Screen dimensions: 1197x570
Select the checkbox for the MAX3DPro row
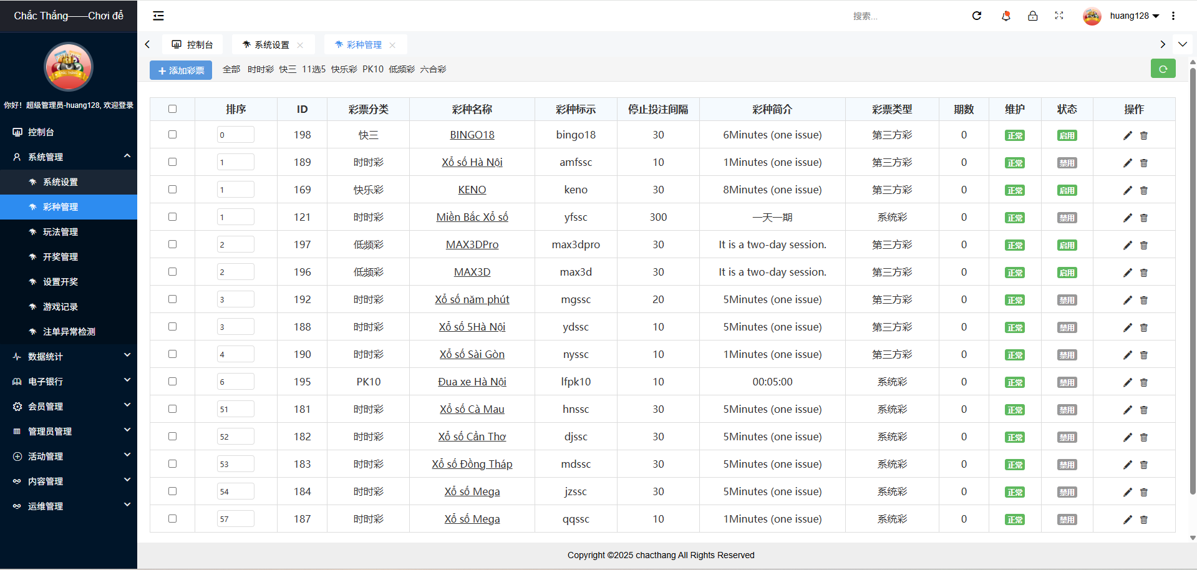[x=173, y=244]
